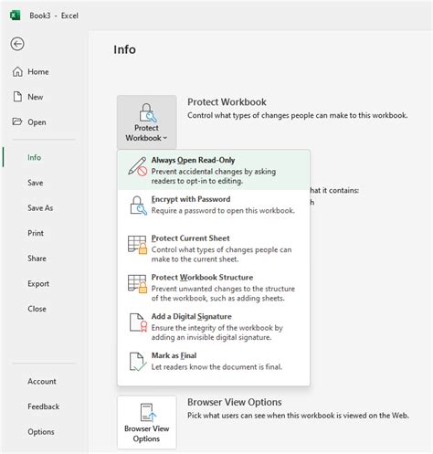Viewport: 433px width, 454px height.
Task: Click the sheet lock icon beside Protect Current Sheet
Action: [137, 245]
